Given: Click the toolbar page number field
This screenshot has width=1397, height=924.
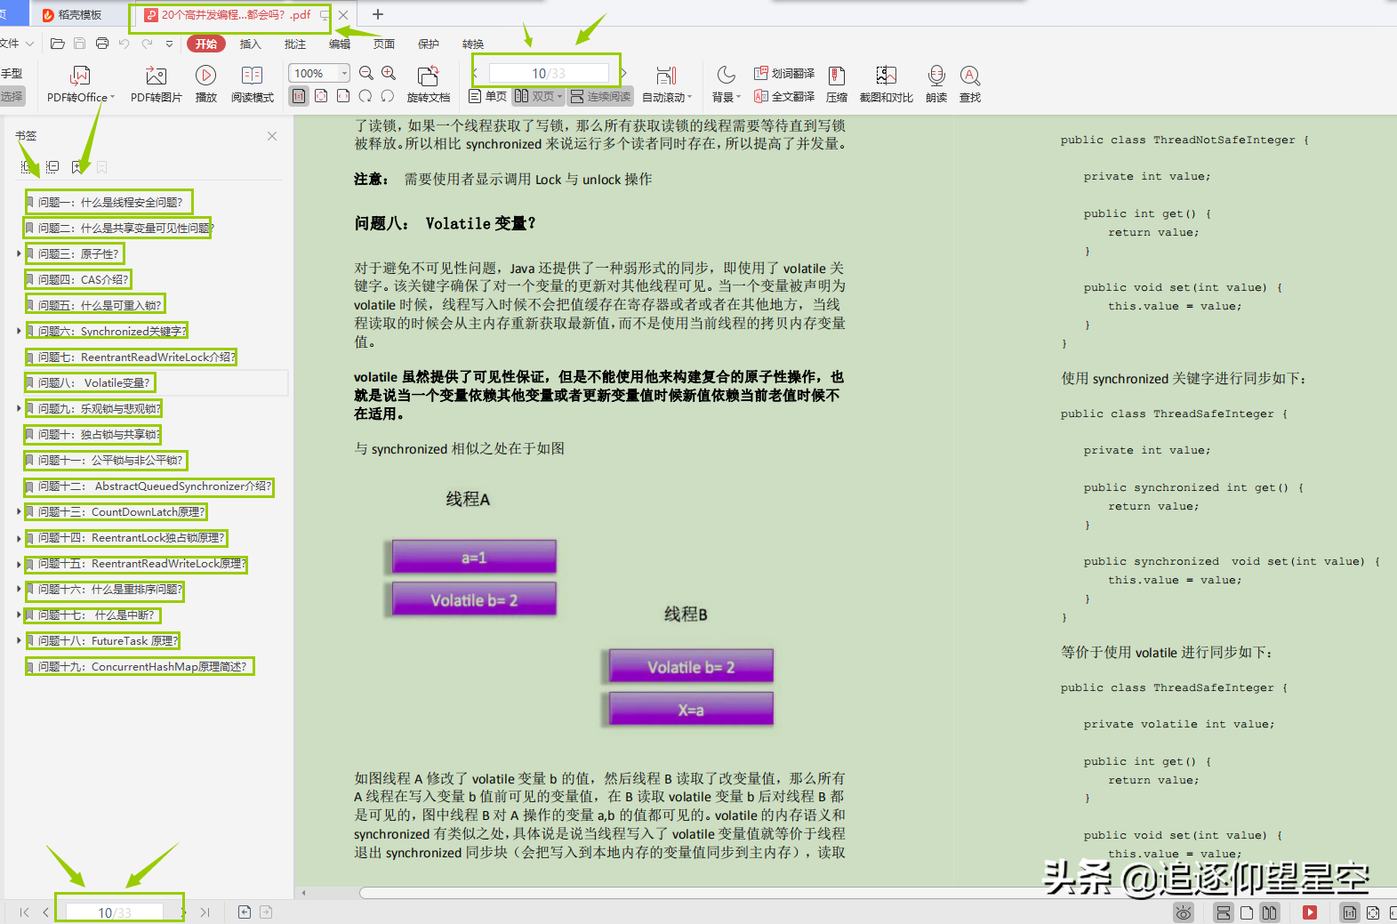Looking at the screenshot, I should (548, 73).
